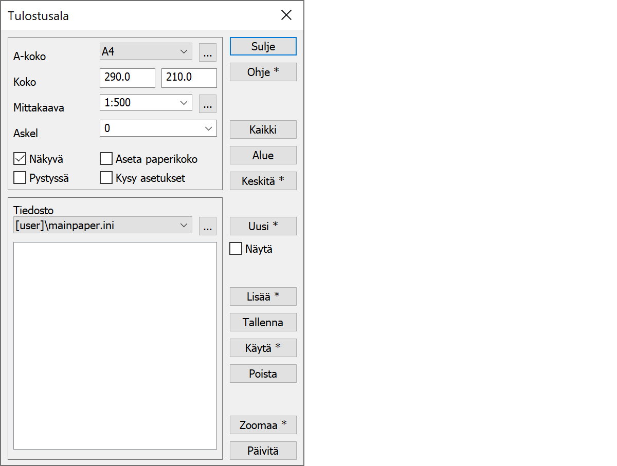
Task: Expand the Mittakaava scale dropdown
Action: click(146, 103)
